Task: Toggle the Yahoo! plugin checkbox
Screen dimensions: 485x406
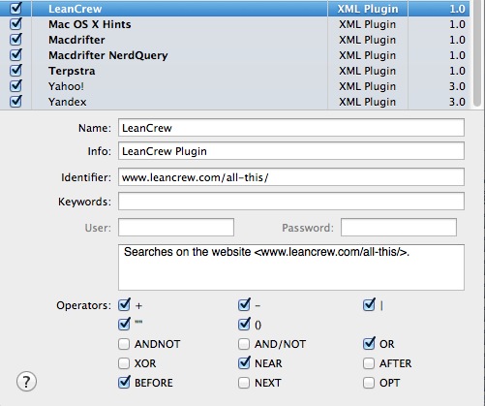Action: point(15,86)
